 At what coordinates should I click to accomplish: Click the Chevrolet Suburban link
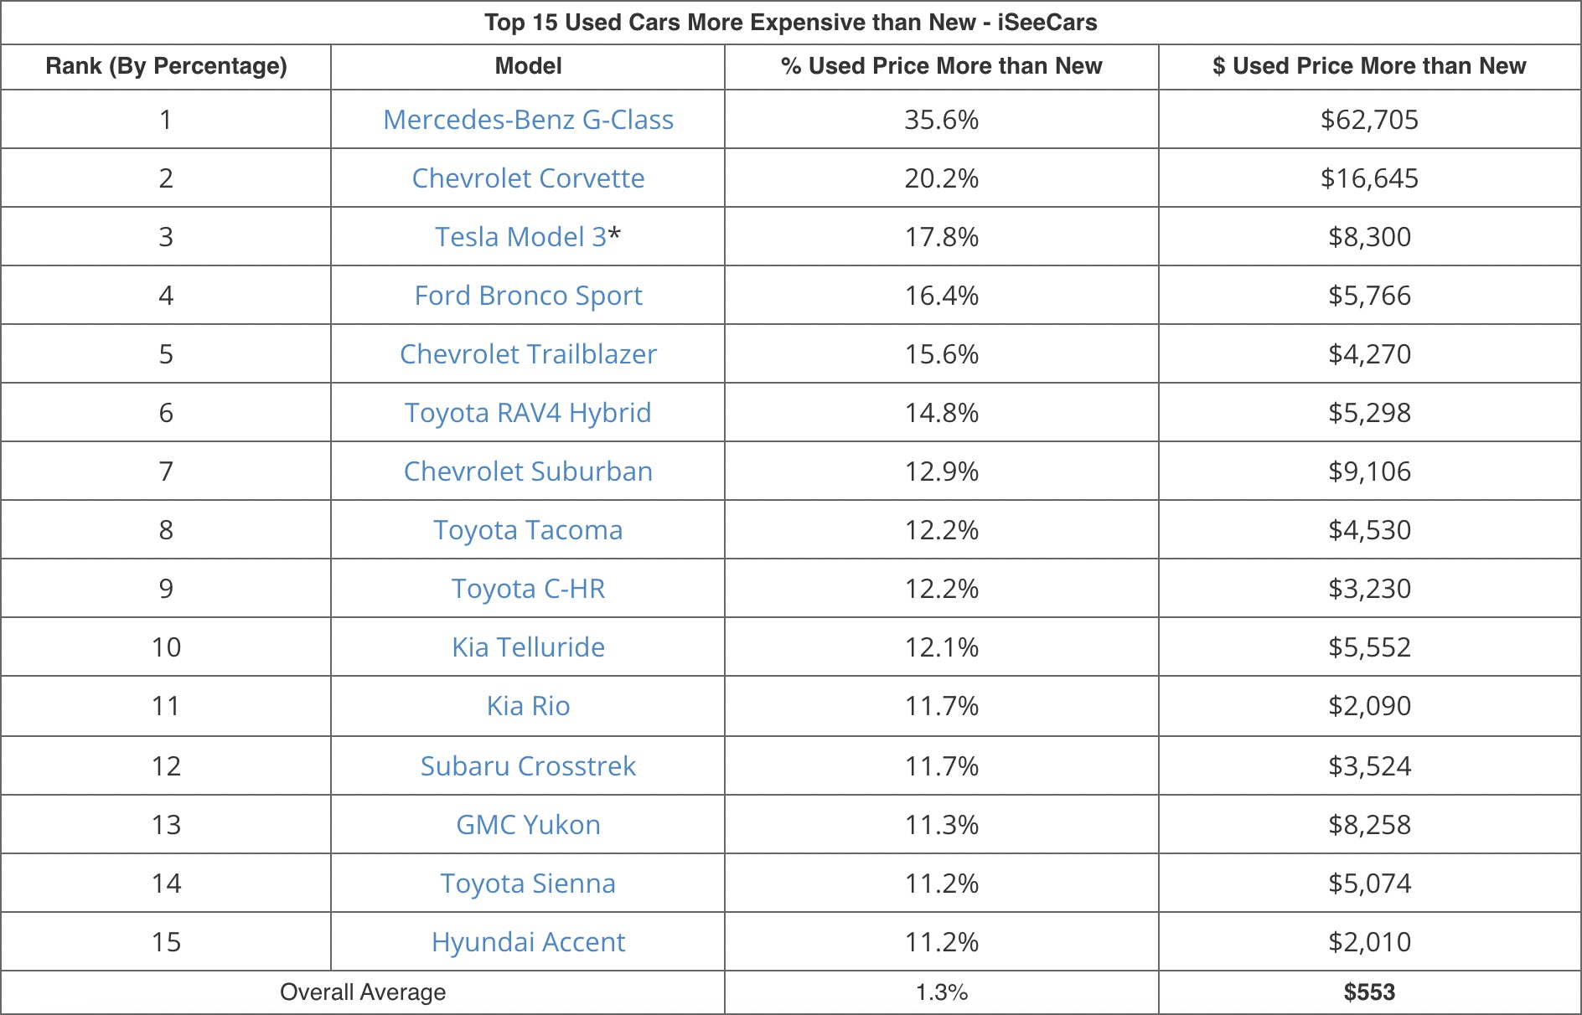coord(528,471)
